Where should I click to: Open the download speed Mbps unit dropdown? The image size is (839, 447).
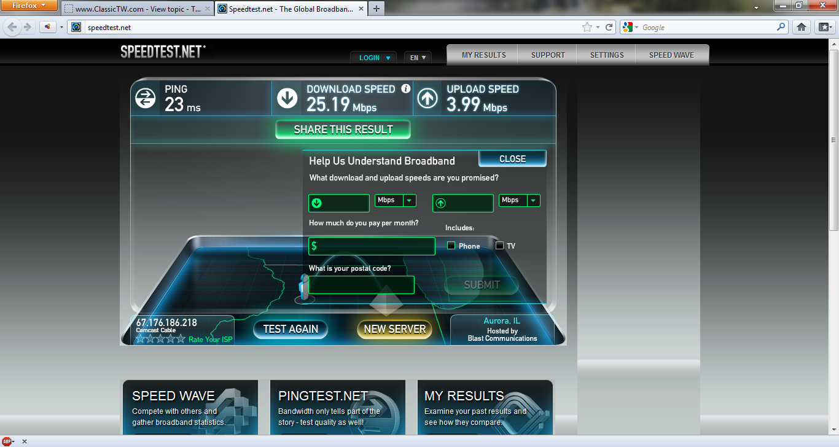[396, 200]
